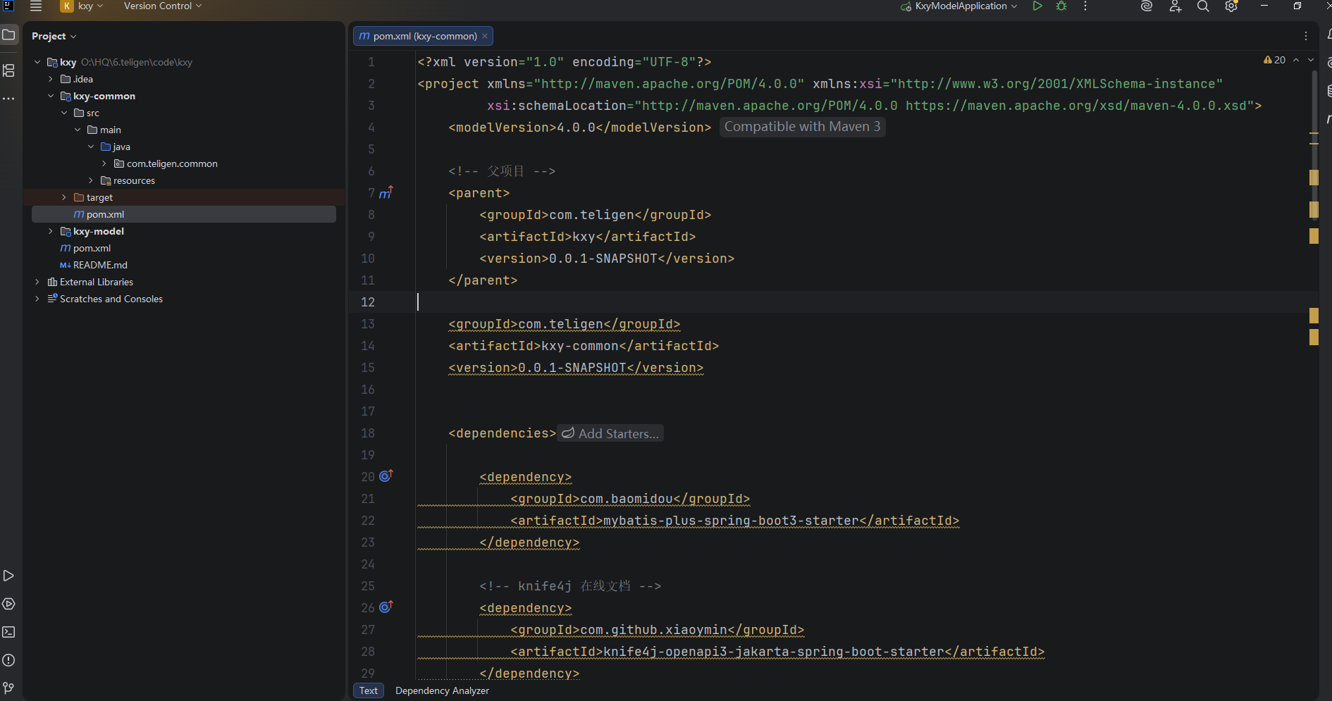Screen dimensions: 1332x701
Task: Open the Version Control dropdown
Action: (x=163, y=6)
